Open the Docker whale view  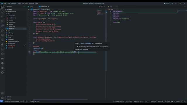tap(2, 59)
